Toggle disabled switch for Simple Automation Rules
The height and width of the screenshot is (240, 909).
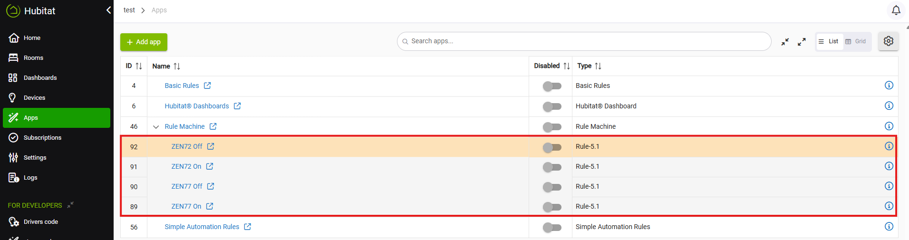point(552,228)
